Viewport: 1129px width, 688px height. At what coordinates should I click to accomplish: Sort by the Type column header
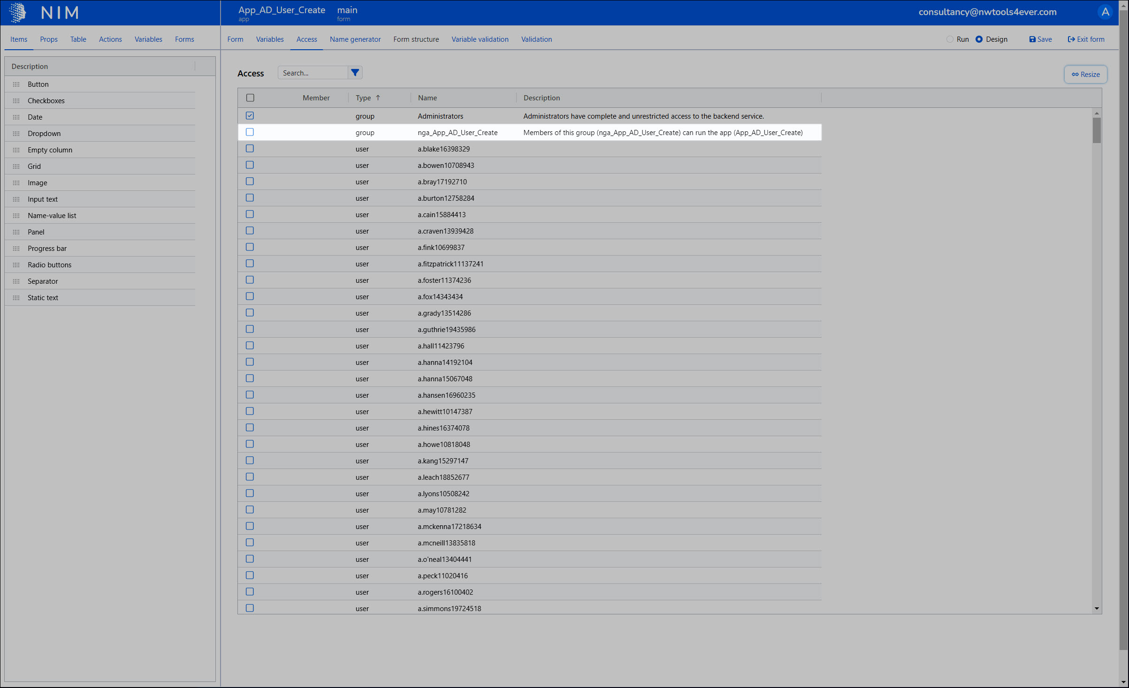click(364, 98)
